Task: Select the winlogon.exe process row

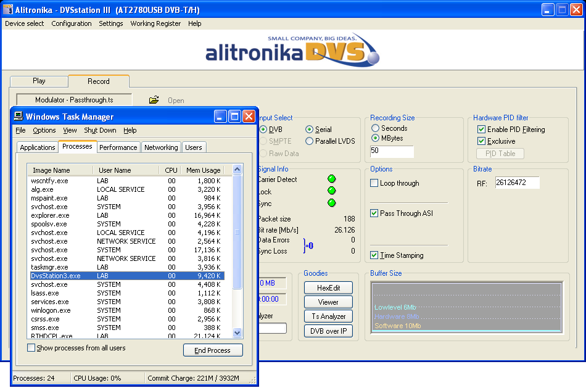Action: click(127, 310)
